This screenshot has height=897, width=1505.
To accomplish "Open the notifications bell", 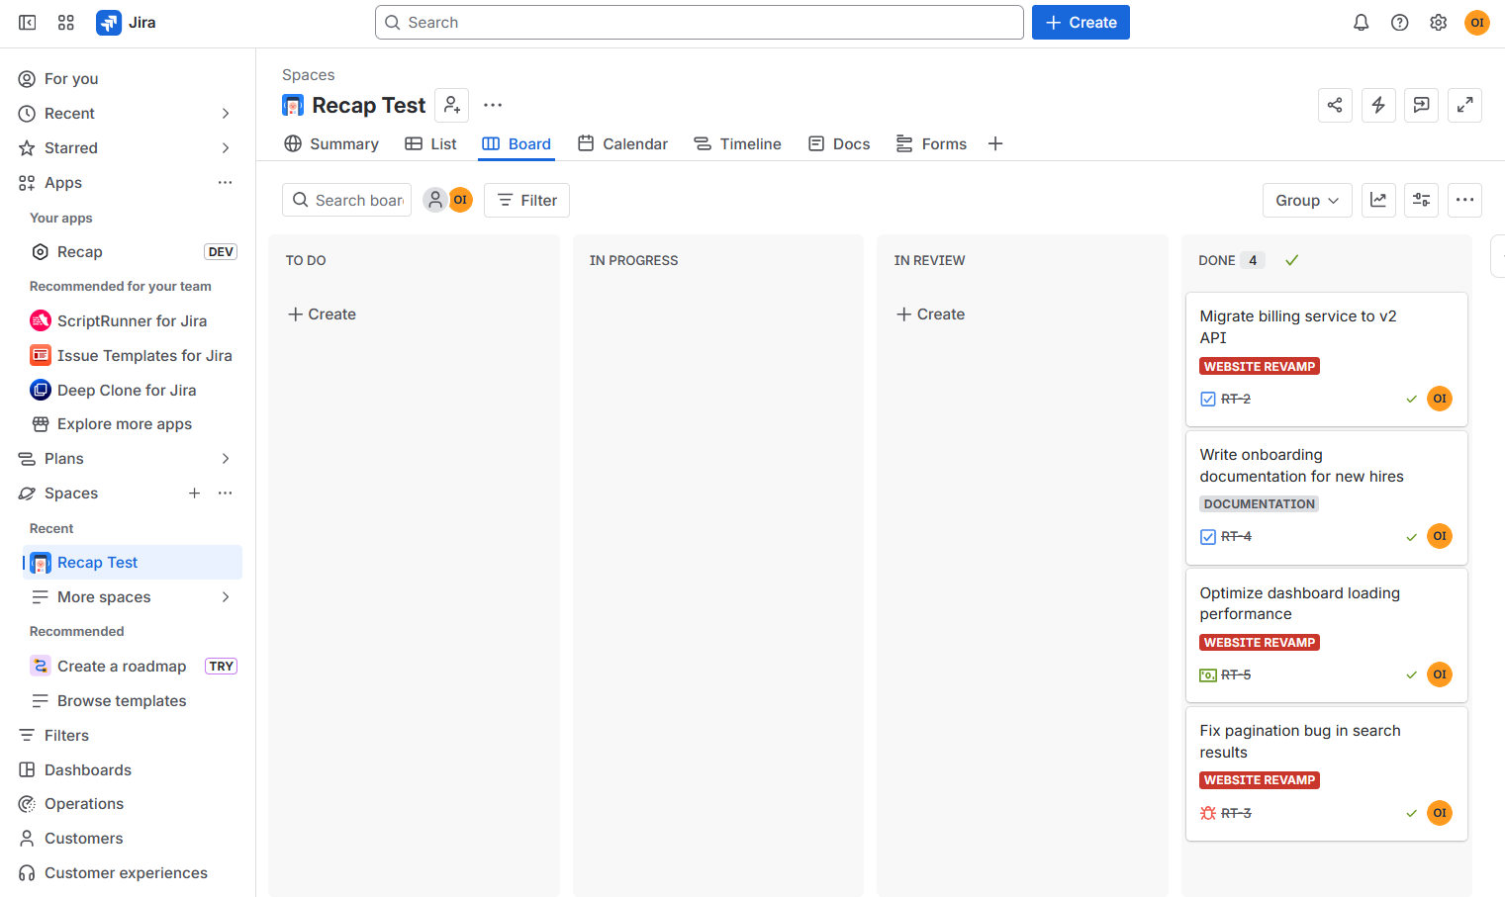I will point(1362,23).
